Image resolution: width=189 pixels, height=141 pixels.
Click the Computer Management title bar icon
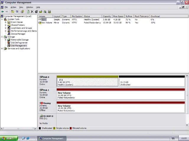(x=2, y=2)
